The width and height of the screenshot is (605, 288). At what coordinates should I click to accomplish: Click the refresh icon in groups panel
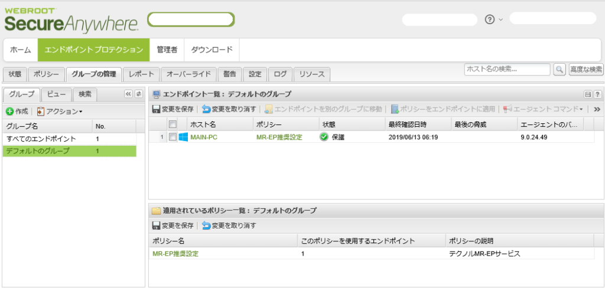139,94
